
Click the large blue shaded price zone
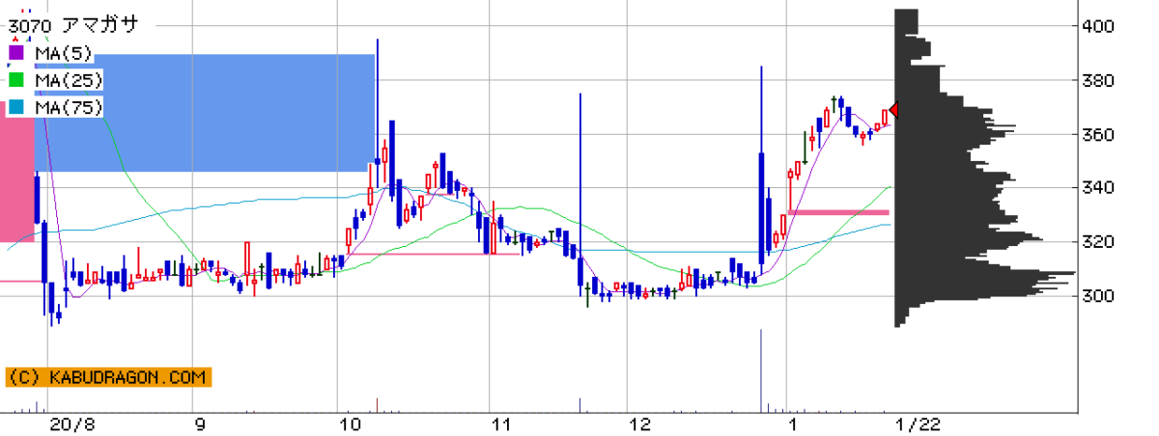coord(205,113)
